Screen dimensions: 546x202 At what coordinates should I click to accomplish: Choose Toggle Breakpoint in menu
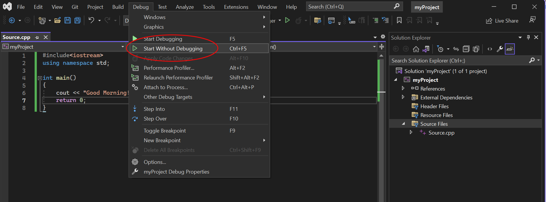pyautogui.click(x=199, y=131)
